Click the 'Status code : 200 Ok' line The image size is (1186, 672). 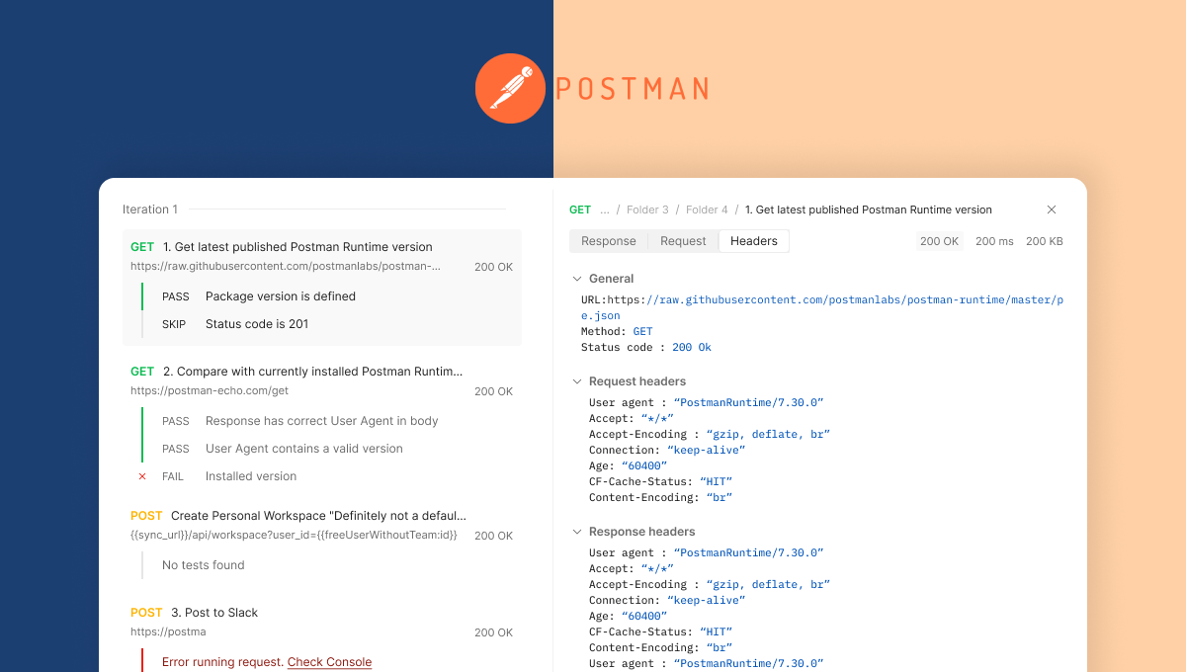pyautogui.click(x=646, y=348)
